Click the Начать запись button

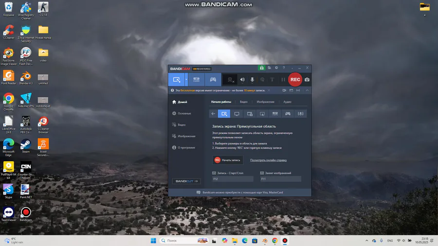228,160
